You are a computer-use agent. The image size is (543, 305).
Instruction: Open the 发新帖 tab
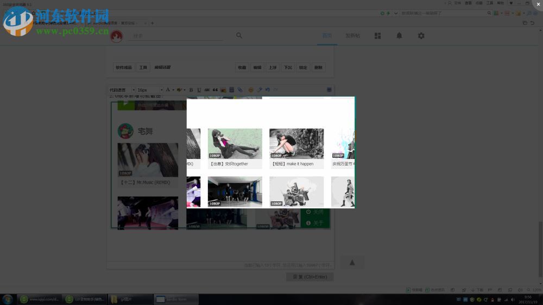[352, 36]
